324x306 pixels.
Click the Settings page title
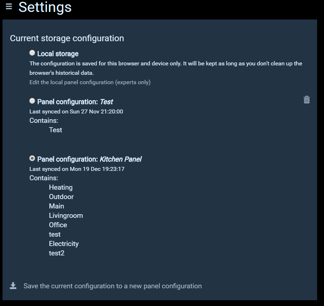point(45,7)
